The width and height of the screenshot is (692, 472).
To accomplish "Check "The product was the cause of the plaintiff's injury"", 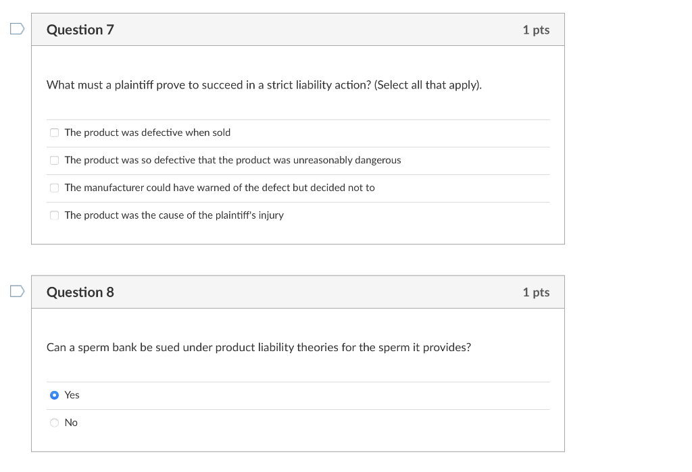I will (54, 215).
